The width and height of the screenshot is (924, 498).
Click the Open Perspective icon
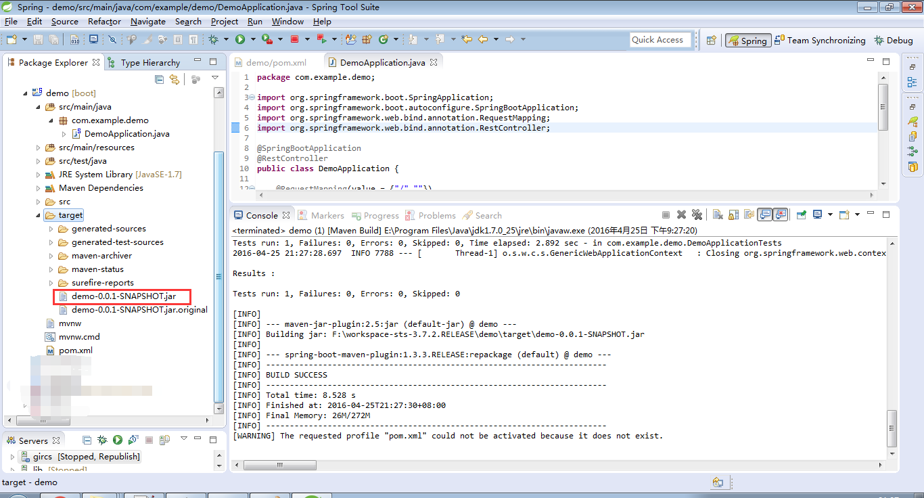tap(712, 41)
